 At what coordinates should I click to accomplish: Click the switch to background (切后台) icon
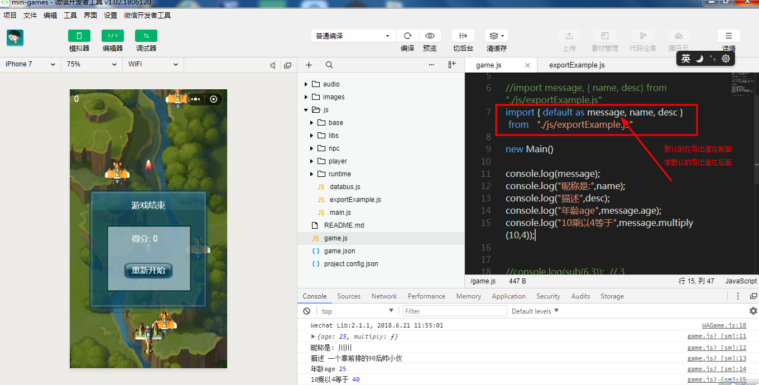[x=463, y=36]
